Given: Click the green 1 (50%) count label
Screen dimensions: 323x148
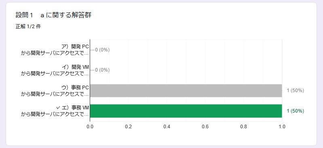Looking at the screenshot, I should 296,111.
